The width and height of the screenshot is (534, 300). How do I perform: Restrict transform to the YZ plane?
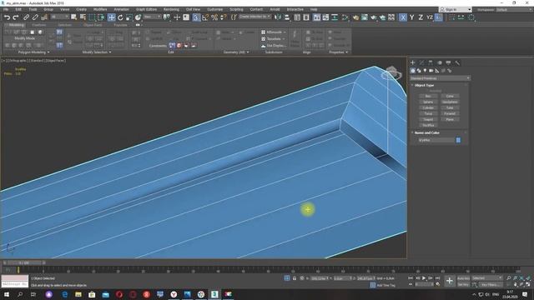pos(430,17)
